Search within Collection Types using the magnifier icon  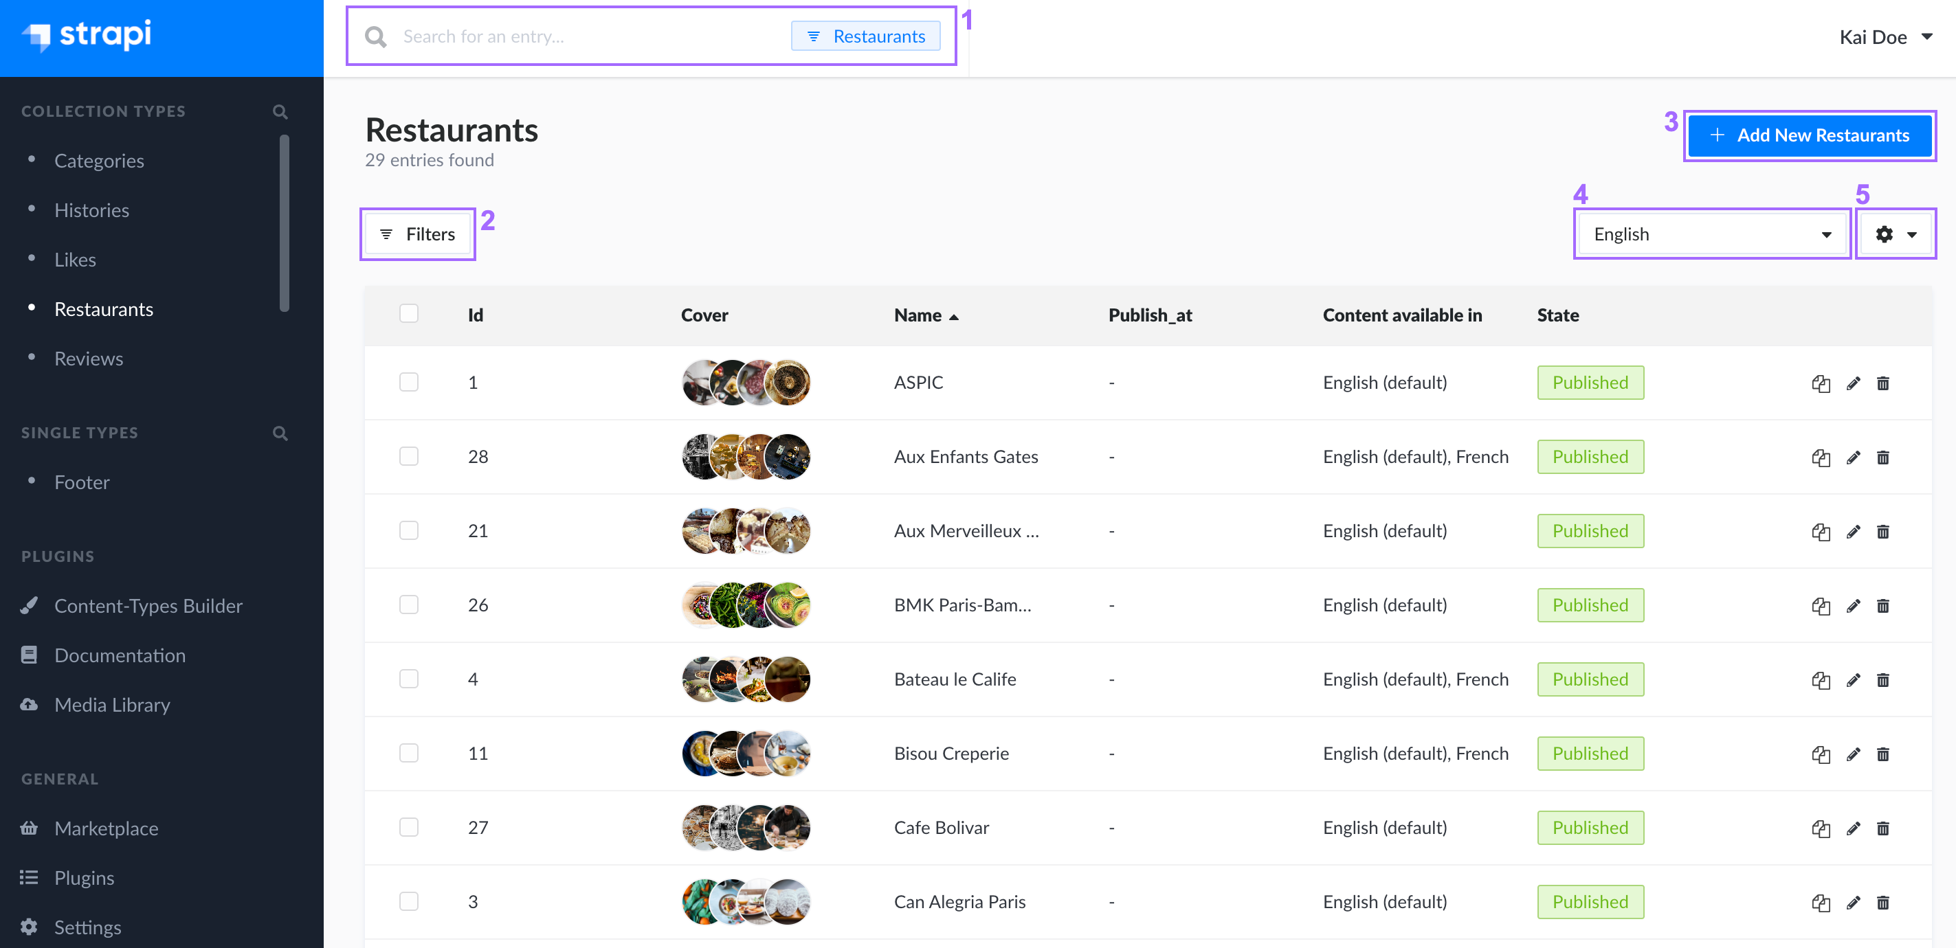pyautogui.click(x=280, y=111)
